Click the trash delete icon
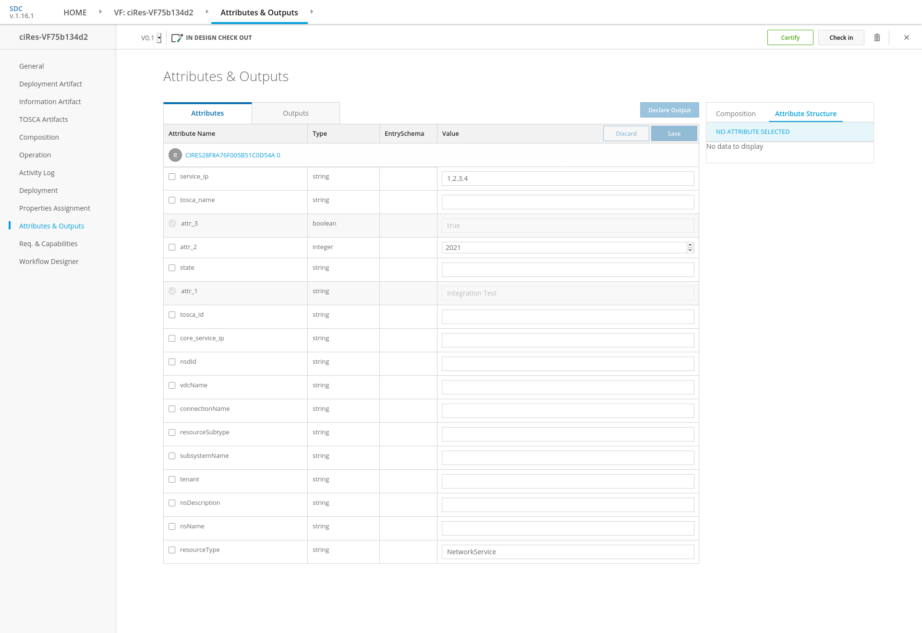This screenshot has width=922, height=633. 877,37
